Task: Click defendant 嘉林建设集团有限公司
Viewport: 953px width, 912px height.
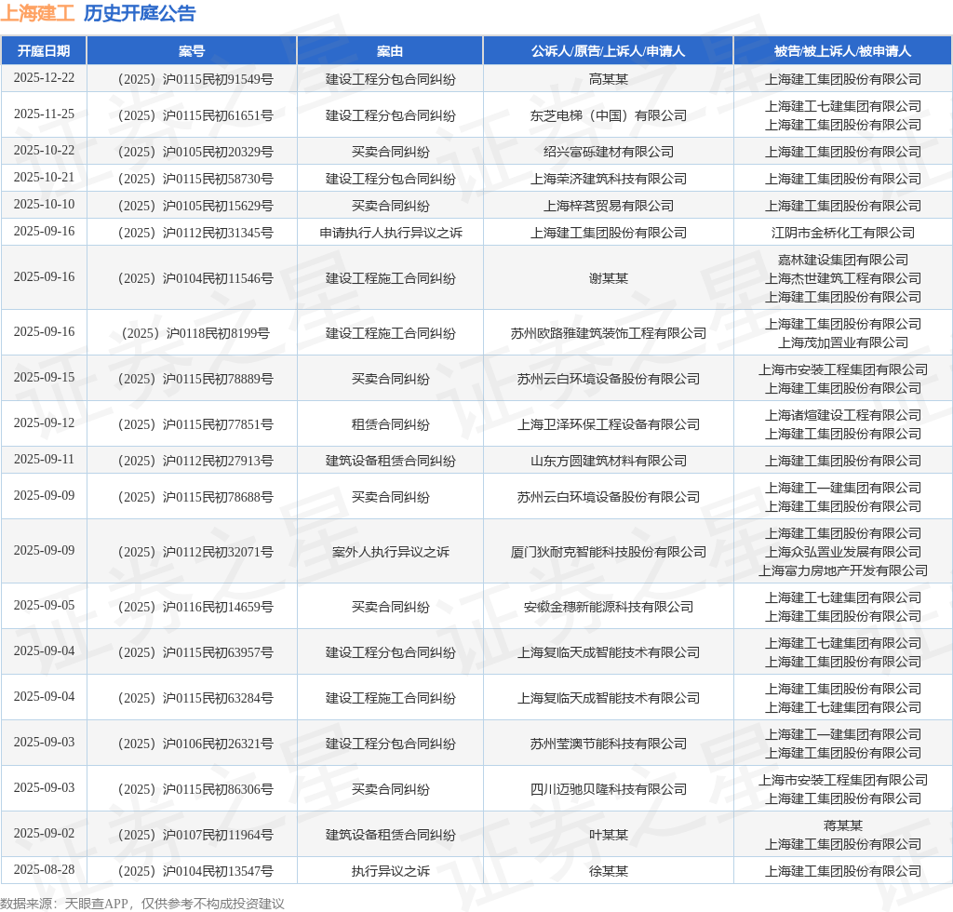Action: 843,260
